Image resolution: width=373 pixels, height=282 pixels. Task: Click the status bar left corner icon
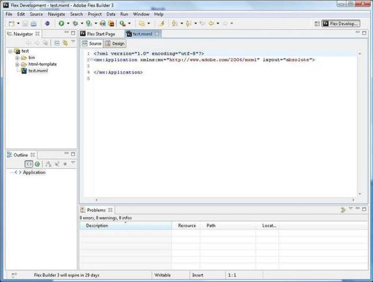click(14, 275)
